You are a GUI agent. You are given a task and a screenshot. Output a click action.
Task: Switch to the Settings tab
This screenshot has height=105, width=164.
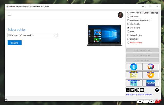[155, 13]
